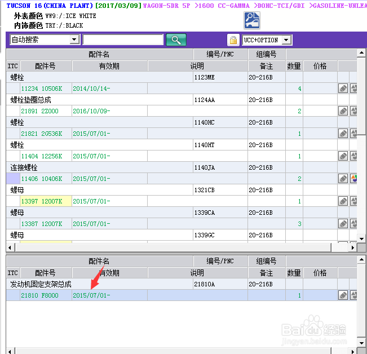Click lower table scroll up arrow

tap(361, 259)
